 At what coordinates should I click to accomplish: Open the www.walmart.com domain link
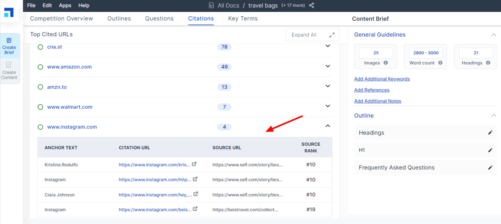click(x=70, y=107)
